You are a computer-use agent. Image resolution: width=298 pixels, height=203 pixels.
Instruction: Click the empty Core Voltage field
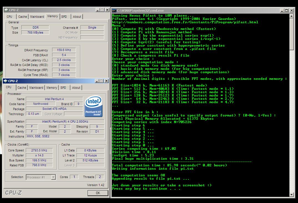click(x=73, y=114)
